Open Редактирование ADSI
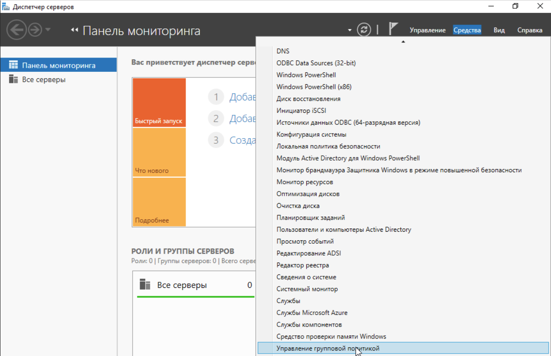Screen dimensions: 551x356 [x=403, y=253]
